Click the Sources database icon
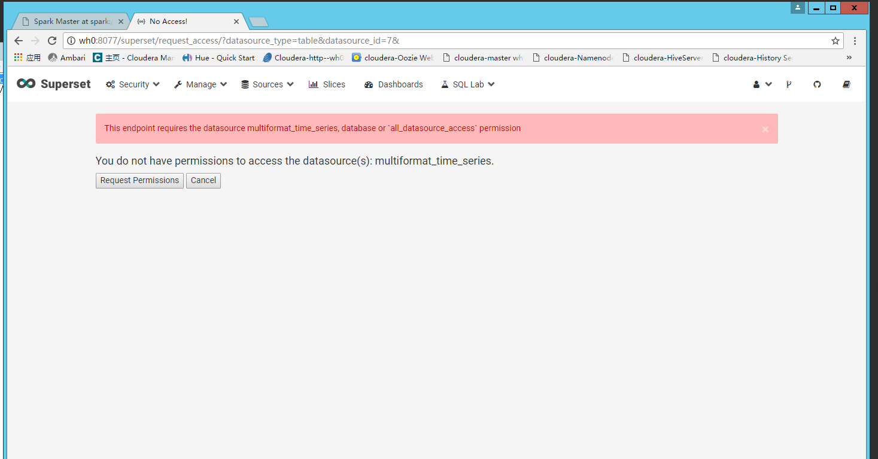This screenshot has width=878, height=459. (x=245, y=84)
